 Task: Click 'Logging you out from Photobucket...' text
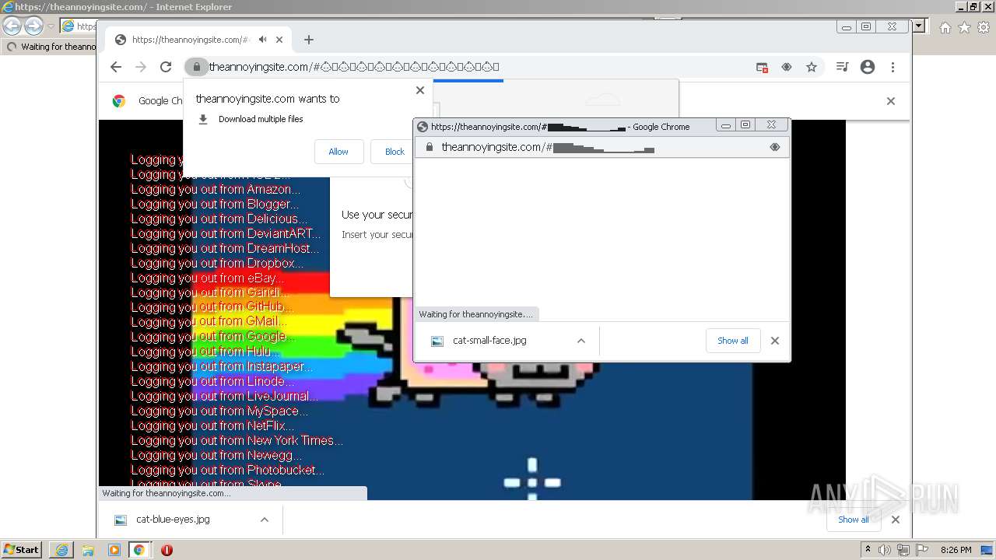[x=227, y=470]
